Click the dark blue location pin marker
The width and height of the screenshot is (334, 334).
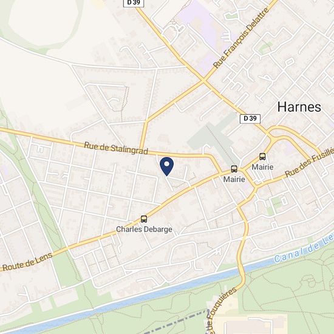click(167, 166)
